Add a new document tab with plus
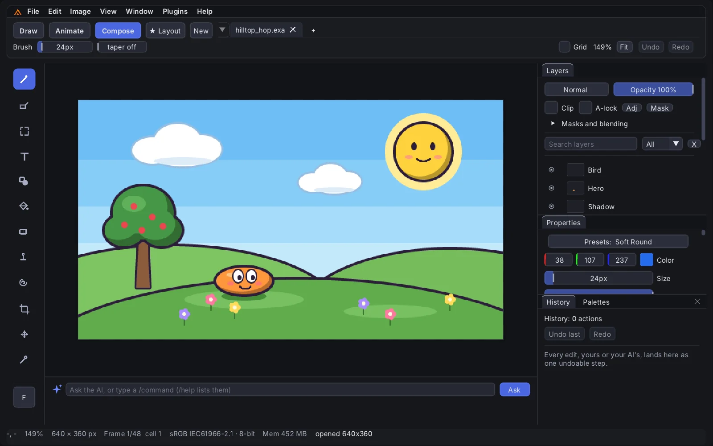This screenshot has height=446, width=713. (x=313, y=30)
